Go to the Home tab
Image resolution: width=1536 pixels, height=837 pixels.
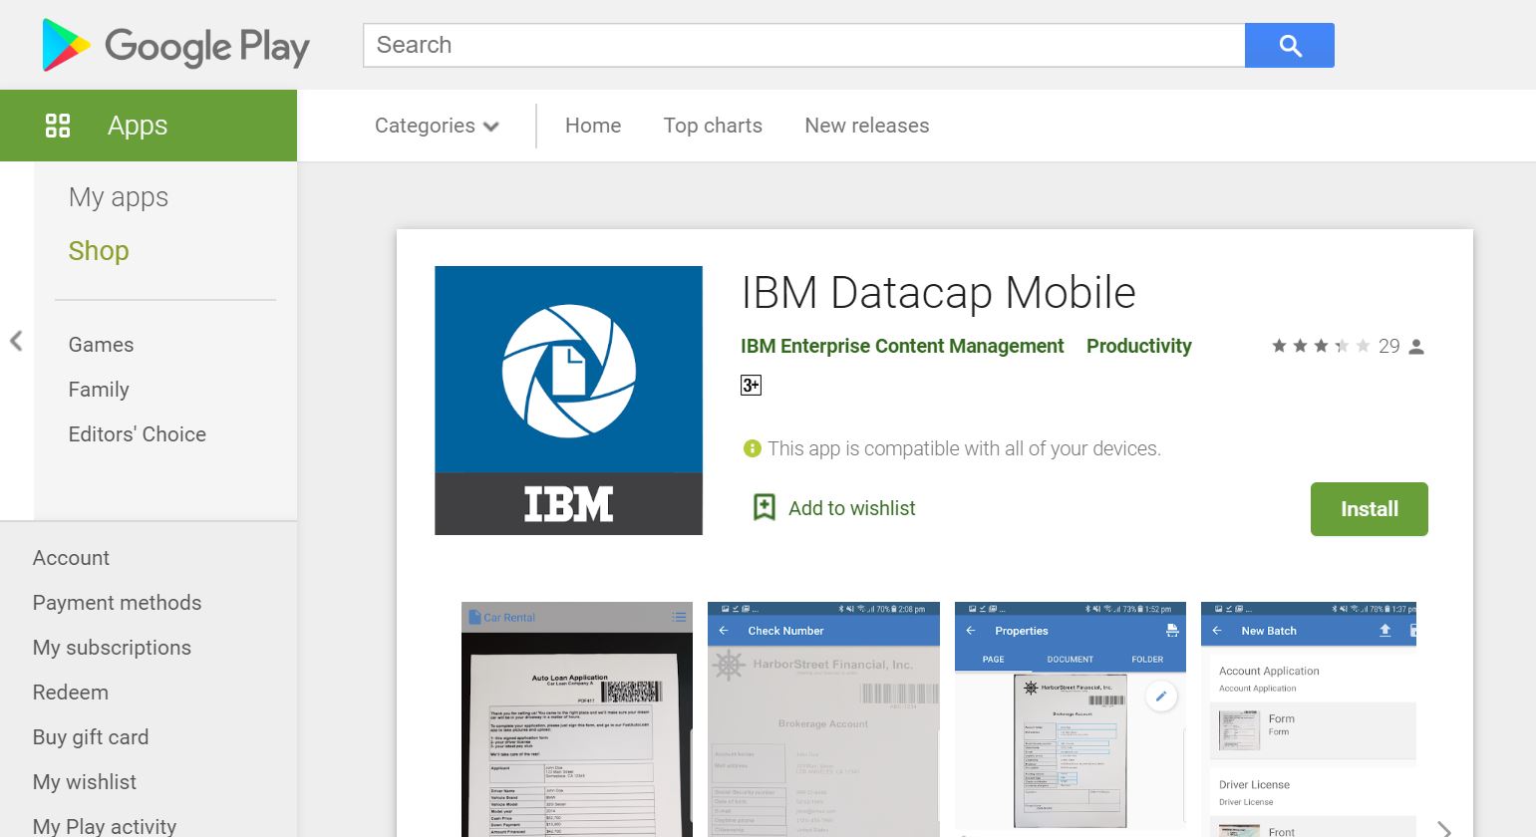593,126
